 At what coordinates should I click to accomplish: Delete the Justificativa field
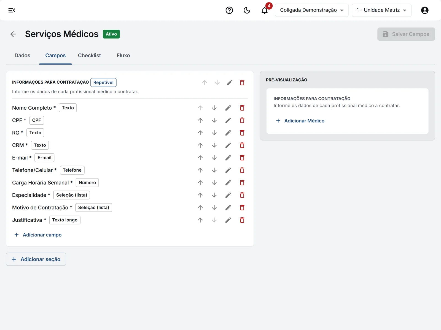242,220
